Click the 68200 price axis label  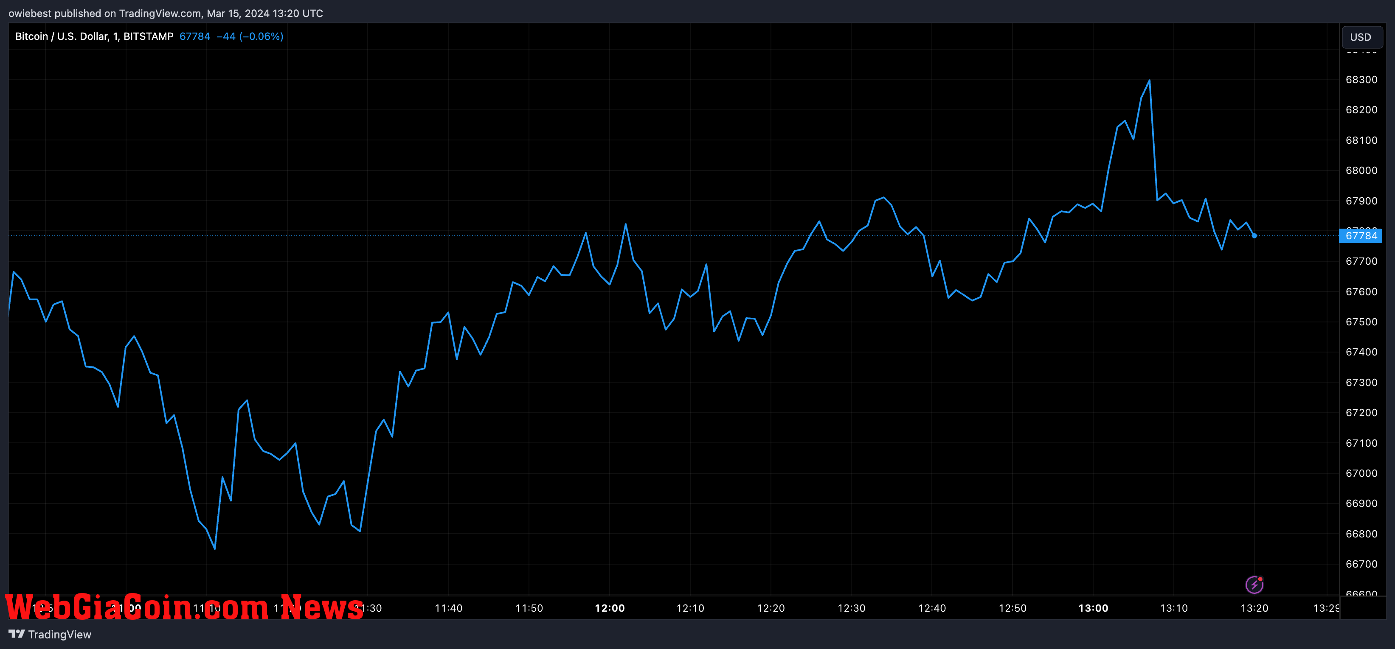pyautogui.click(x=1361, y=110)
